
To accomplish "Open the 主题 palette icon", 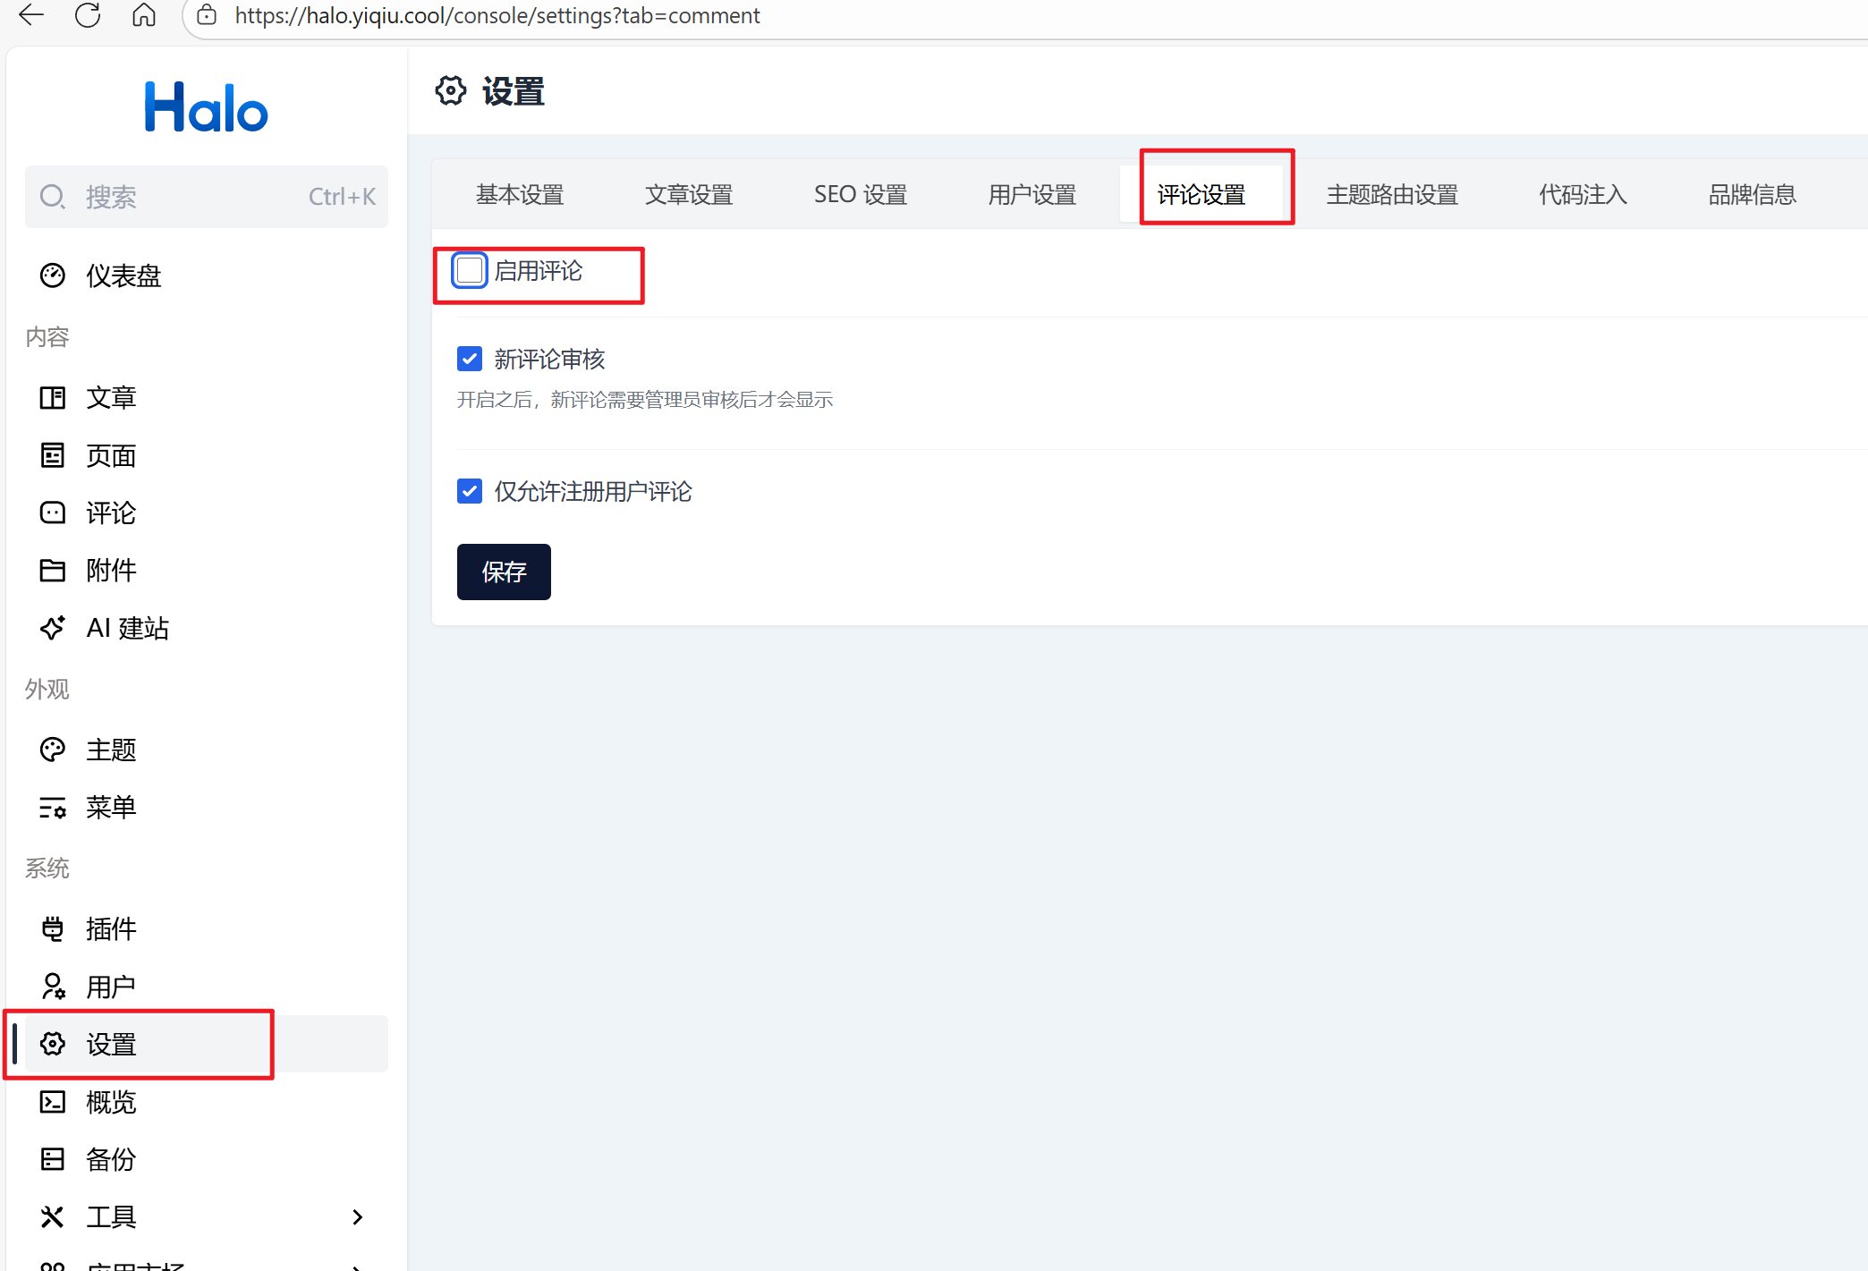I will coord(53,750).
